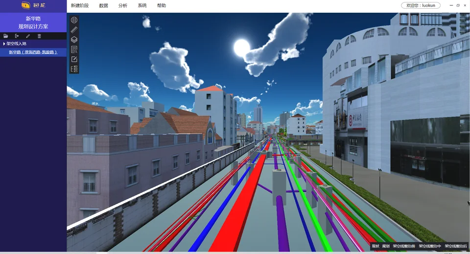The image size is (470, 254).
Task: Click the pencil edit icon in sidebar toolbar
Action: pos(28,36)
